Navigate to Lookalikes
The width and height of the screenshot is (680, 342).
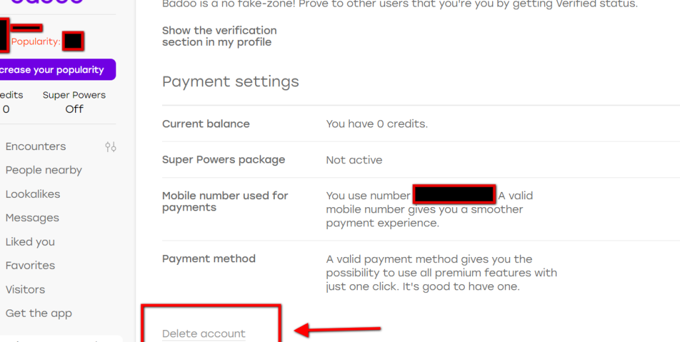tap(33, 195)
